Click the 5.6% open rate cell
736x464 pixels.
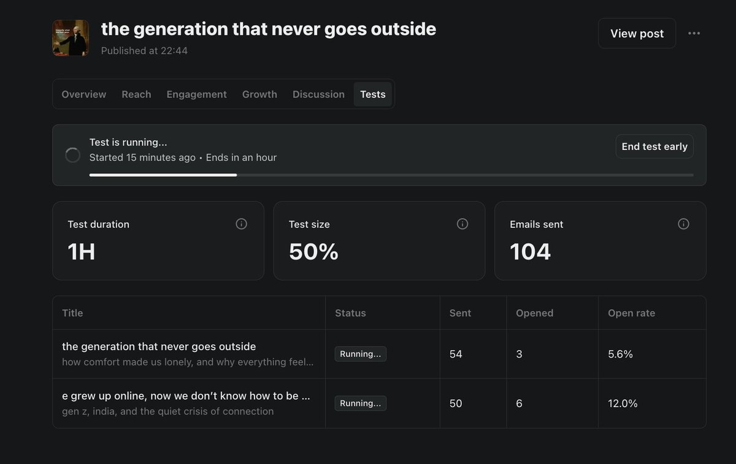click(x=620, y=354)
